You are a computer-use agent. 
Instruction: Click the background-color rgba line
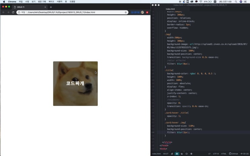coord(191,74)
